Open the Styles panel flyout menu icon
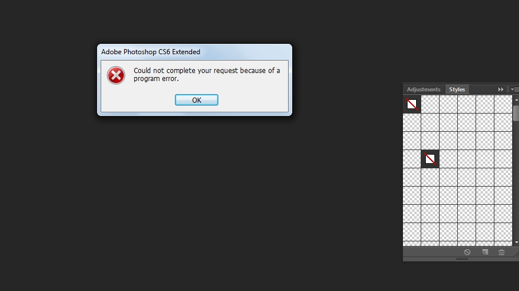The height and width of the screenshot is (291, 519). [514, 90]
